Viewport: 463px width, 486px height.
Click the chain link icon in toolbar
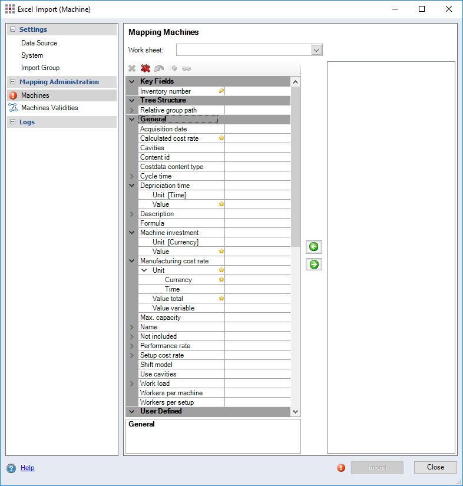pos(186,68)
